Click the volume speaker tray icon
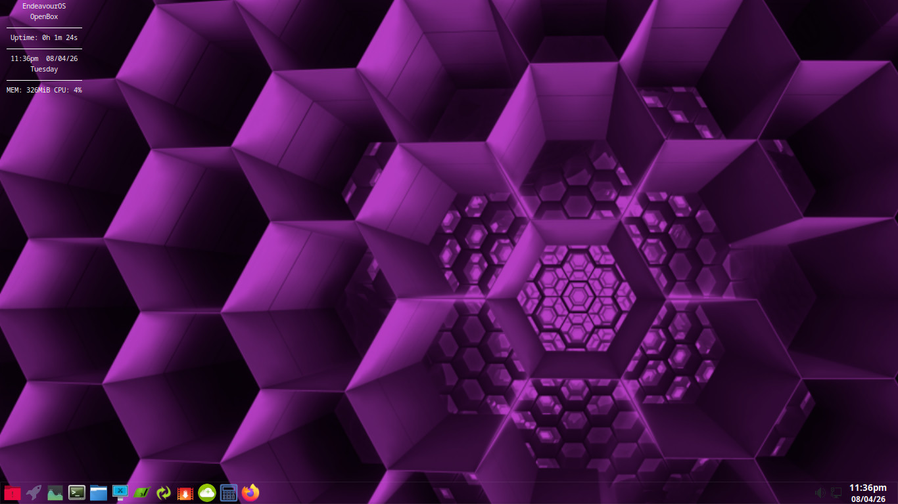The image size is (898, 504). [x=820, y=493]
